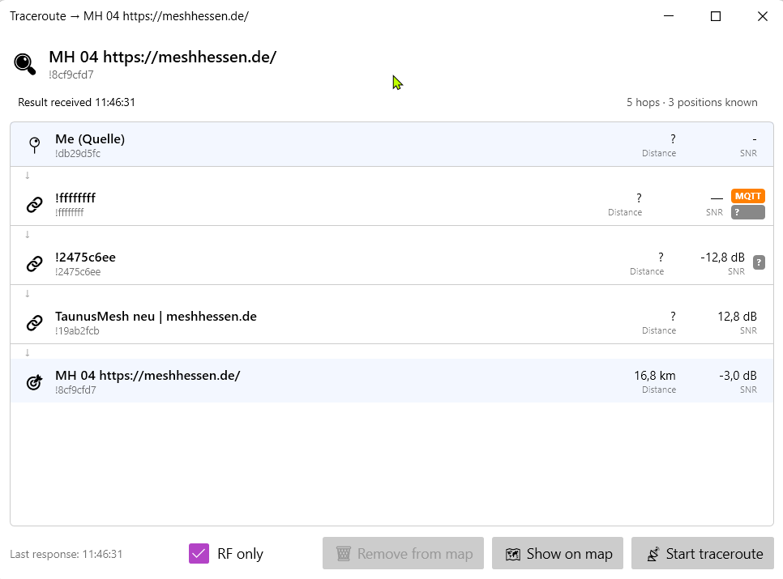Click the Remove from map button
Screen dimensions: 783x579
point(403,554)
